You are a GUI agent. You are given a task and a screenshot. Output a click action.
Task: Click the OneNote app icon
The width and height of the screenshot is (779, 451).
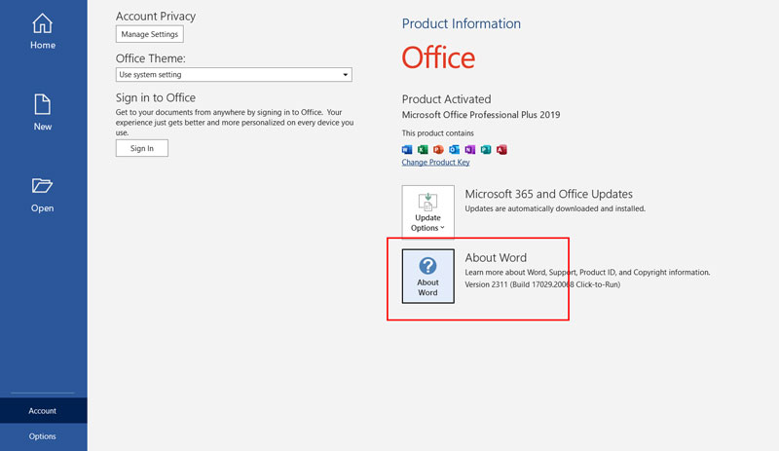coord(470,149)
